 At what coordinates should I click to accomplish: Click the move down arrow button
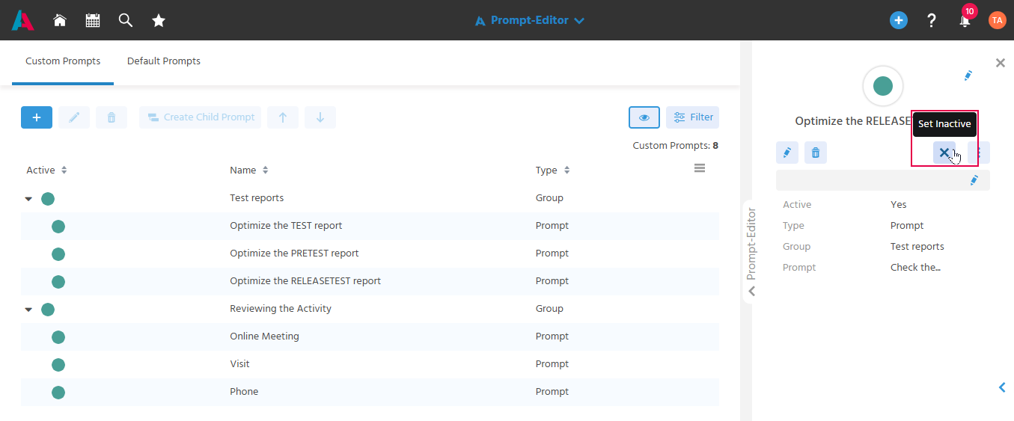coord(320,117)
